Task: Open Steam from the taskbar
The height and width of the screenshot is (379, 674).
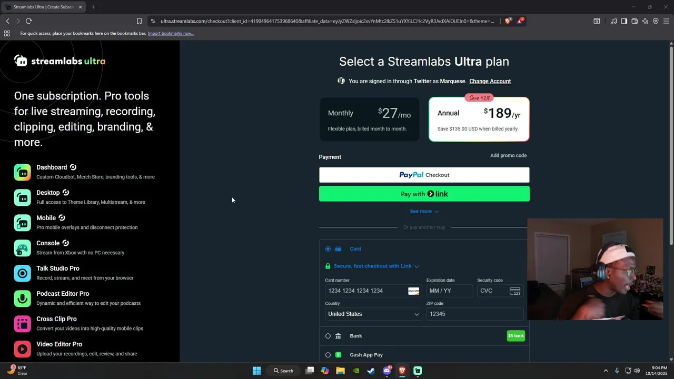Action: 371,371
